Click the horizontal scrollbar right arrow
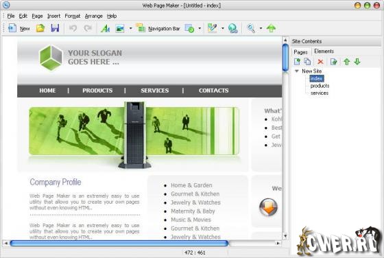This screenshot has height=258, width=384. tap(278, 244)
